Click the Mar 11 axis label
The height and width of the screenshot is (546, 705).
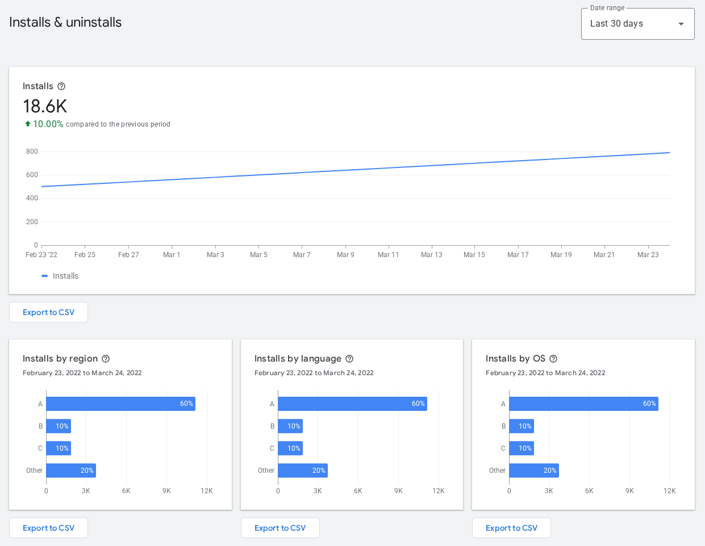pyautogui.click(x=389, y=255)
